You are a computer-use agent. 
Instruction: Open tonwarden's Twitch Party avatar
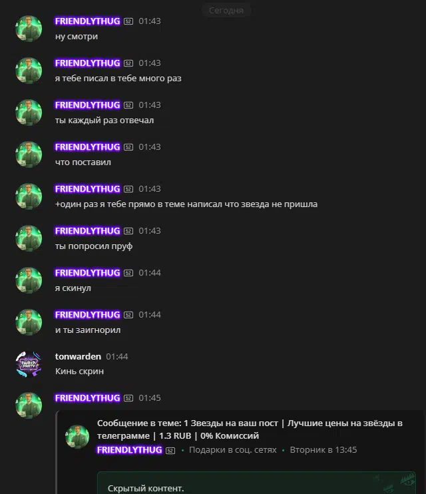pos(29,364)
